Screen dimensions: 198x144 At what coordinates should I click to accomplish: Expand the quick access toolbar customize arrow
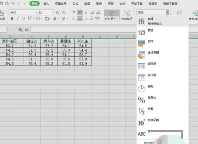(x=25, y=4)
